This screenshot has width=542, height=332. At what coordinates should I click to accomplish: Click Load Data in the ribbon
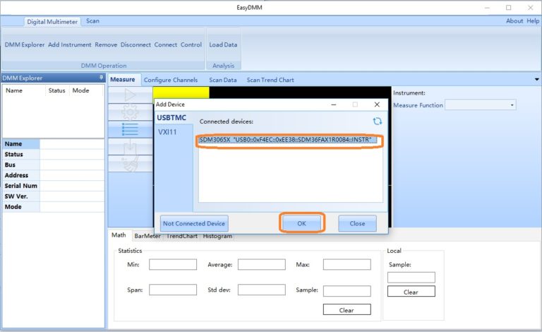[x=223, y=45]
